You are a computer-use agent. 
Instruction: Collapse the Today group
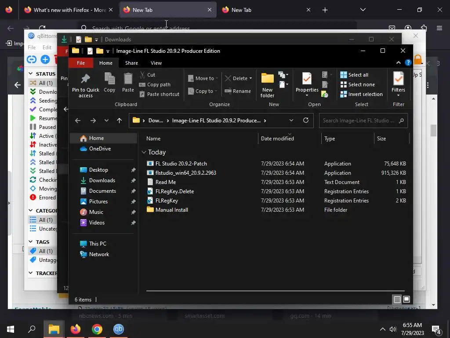(x=144, y=152)
